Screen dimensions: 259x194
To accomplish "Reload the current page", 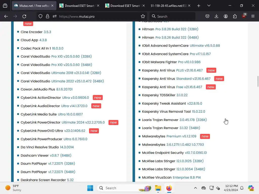I will point(24,16).
